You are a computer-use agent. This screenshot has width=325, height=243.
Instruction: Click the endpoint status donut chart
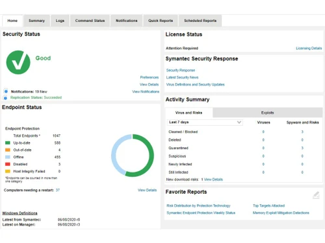click(133, 156)
